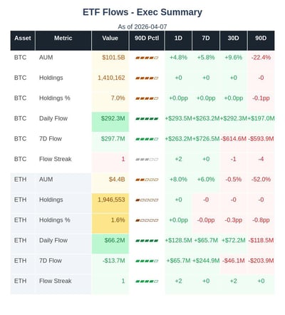Viewport: 285px width, 315px height.
Task: Click ETH Holdings percentile bar indicator
Action: pyautogui.click(x=147, y=200)
